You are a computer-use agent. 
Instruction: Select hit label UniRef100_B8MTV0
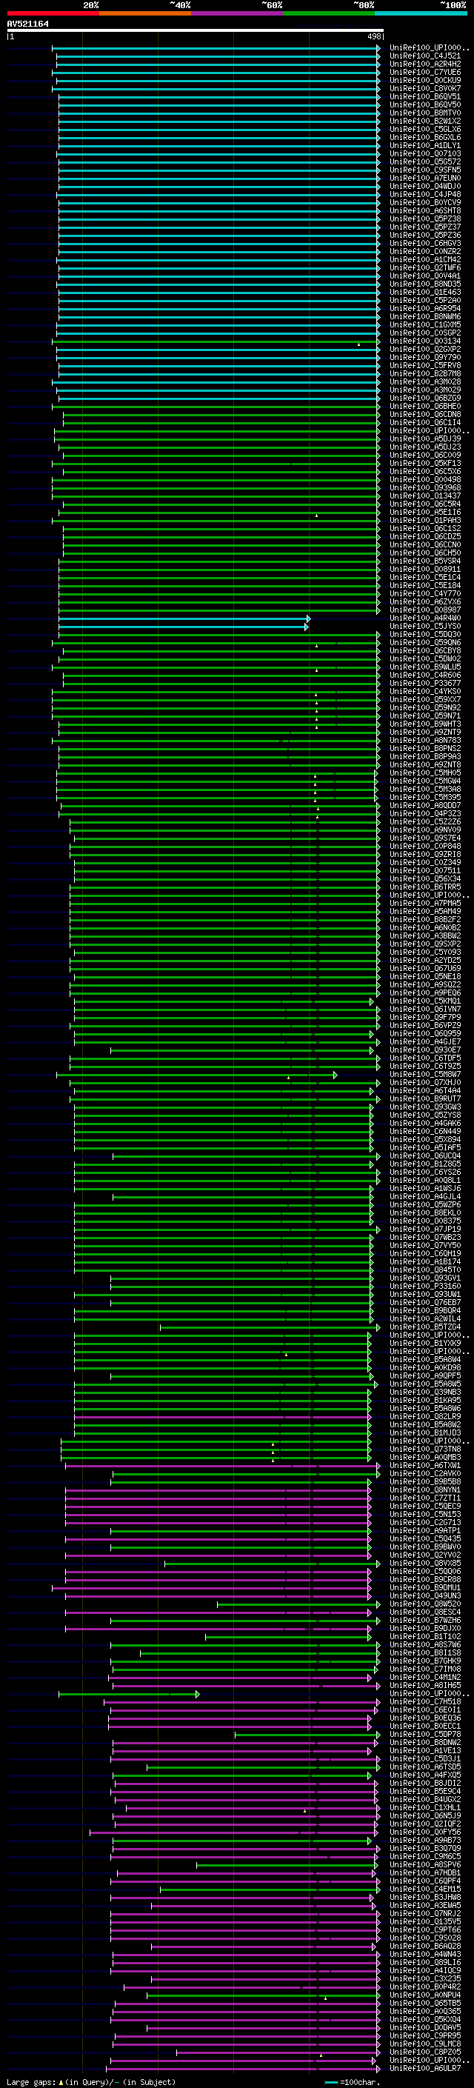[425, 113]
